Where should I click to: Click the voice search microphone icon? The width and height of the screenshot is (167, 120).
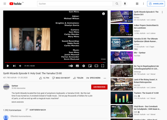coord(125,4)
